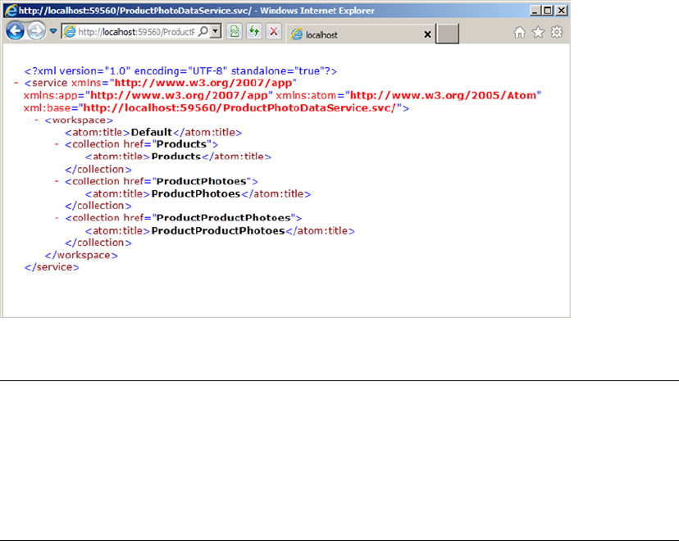Click the 'ProductPhotoes' atom:title value
The image size is (679, 541).
196,194
